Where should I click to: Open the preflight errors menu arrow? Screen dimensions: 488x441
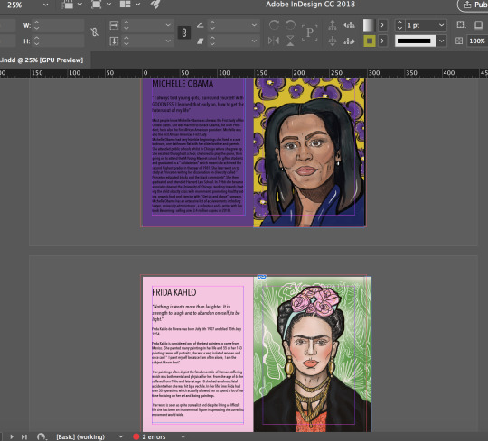(x=183, y=436)
